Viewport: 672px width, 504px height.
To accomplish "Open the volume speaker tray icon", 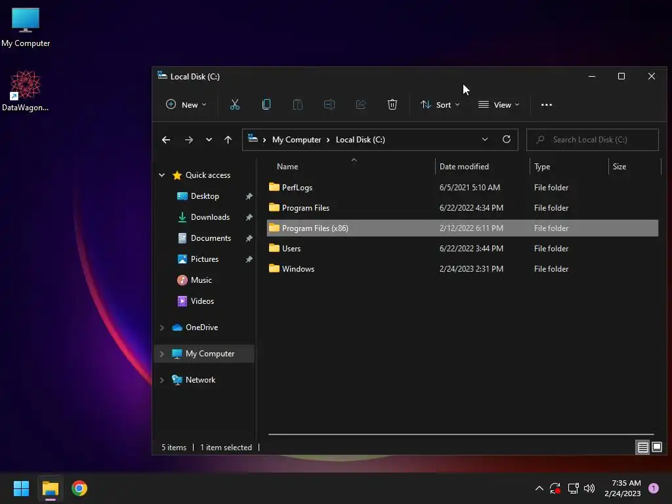I will pyautogui.click(x=590, y=488).
